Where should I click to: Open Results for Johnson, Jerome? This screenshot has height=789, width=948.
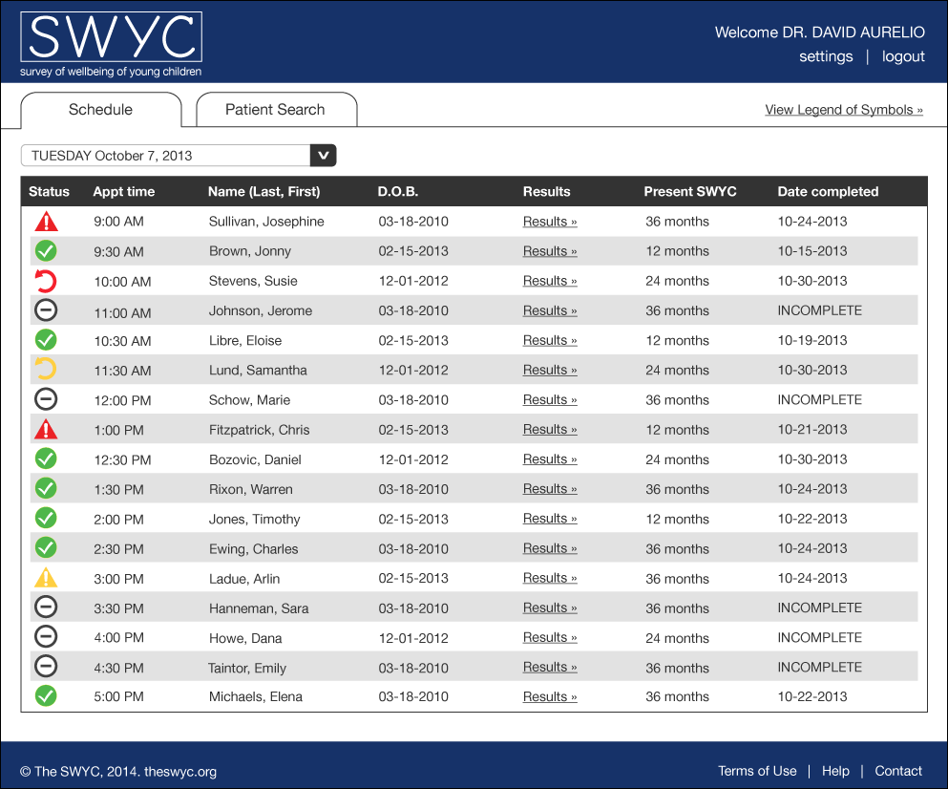pyautogui.click(x=550, y=310)
